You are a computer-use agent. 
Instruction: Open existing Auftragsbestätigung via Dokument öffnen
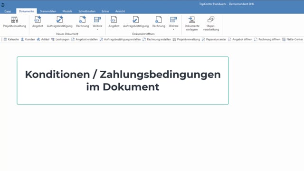[136, 22]
